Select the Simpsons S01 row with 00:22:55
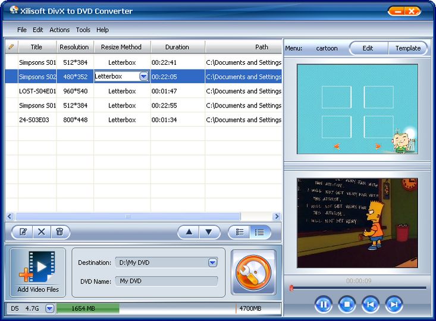The width and height of the screenshot is (436, 321). pos(144,106)
